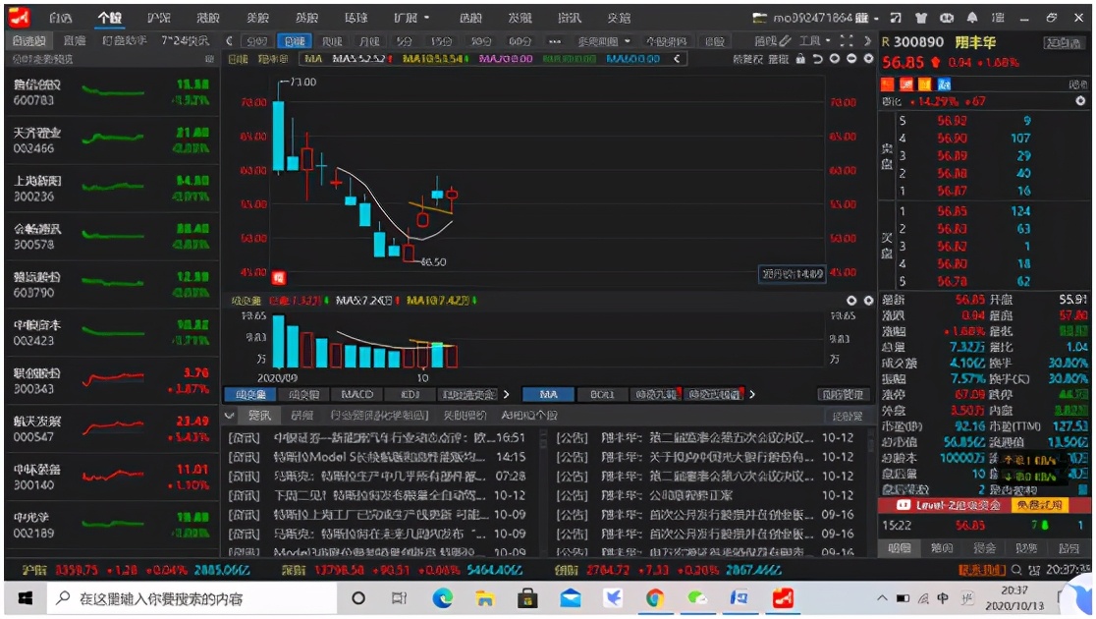The image size is (1096, 619).
Task: Open the multi-period chart dropdown
Action: (605, 41)
